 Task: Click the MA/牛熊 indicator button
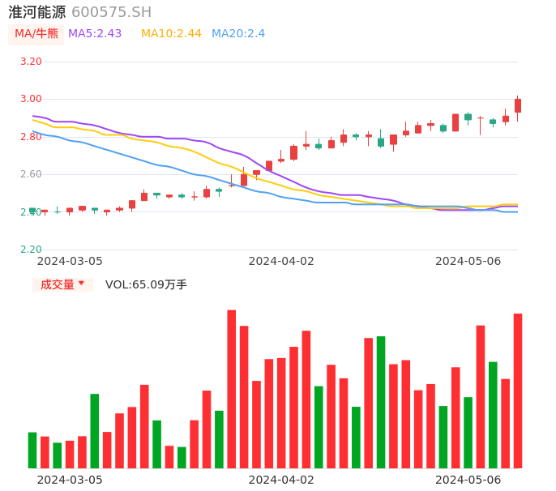pos(36,34)
